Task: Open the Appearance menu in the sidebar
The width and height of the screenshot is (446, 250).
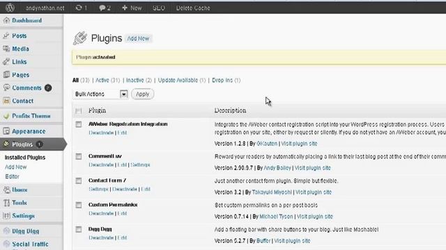Action: [29, 131]
